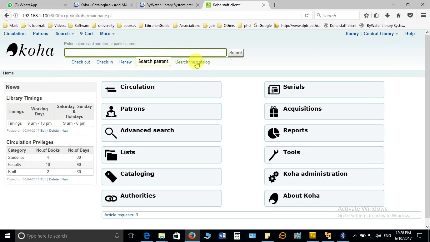430x242 pixels.
Task: Launch Microsoft Edge from the taskbar
Action: 147,236
